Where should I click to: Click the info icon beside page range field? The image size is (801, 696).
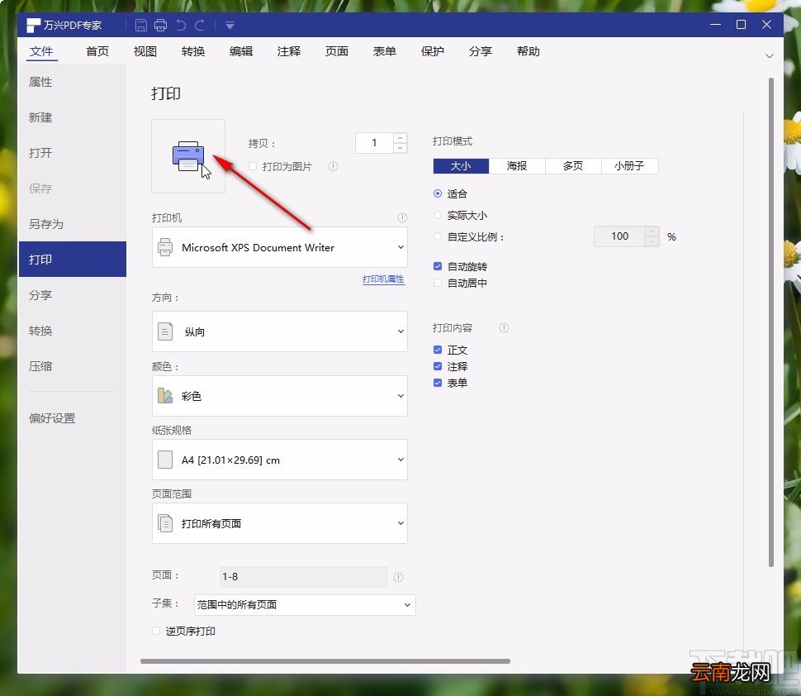399,577
